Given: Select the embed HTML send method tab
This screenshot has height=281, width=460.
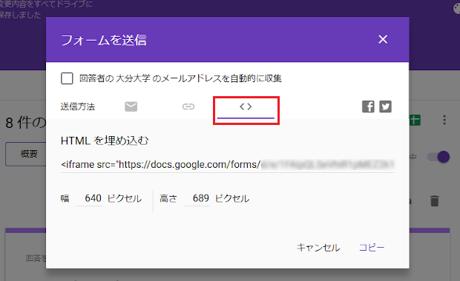Looking at the screenshot, I should (246, 108).
